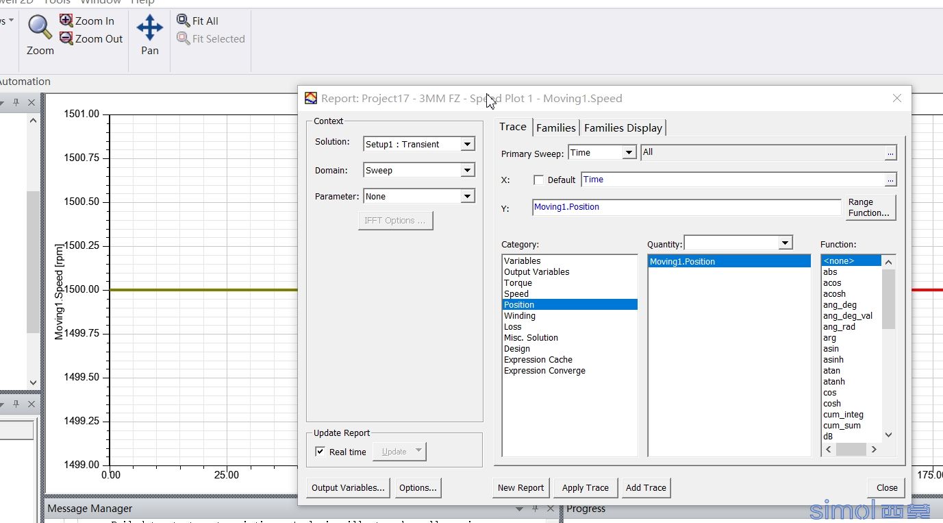This screenshot has height=523, width=943.
Task: Click the Function list vertical scrollbar
Action: 888,299
